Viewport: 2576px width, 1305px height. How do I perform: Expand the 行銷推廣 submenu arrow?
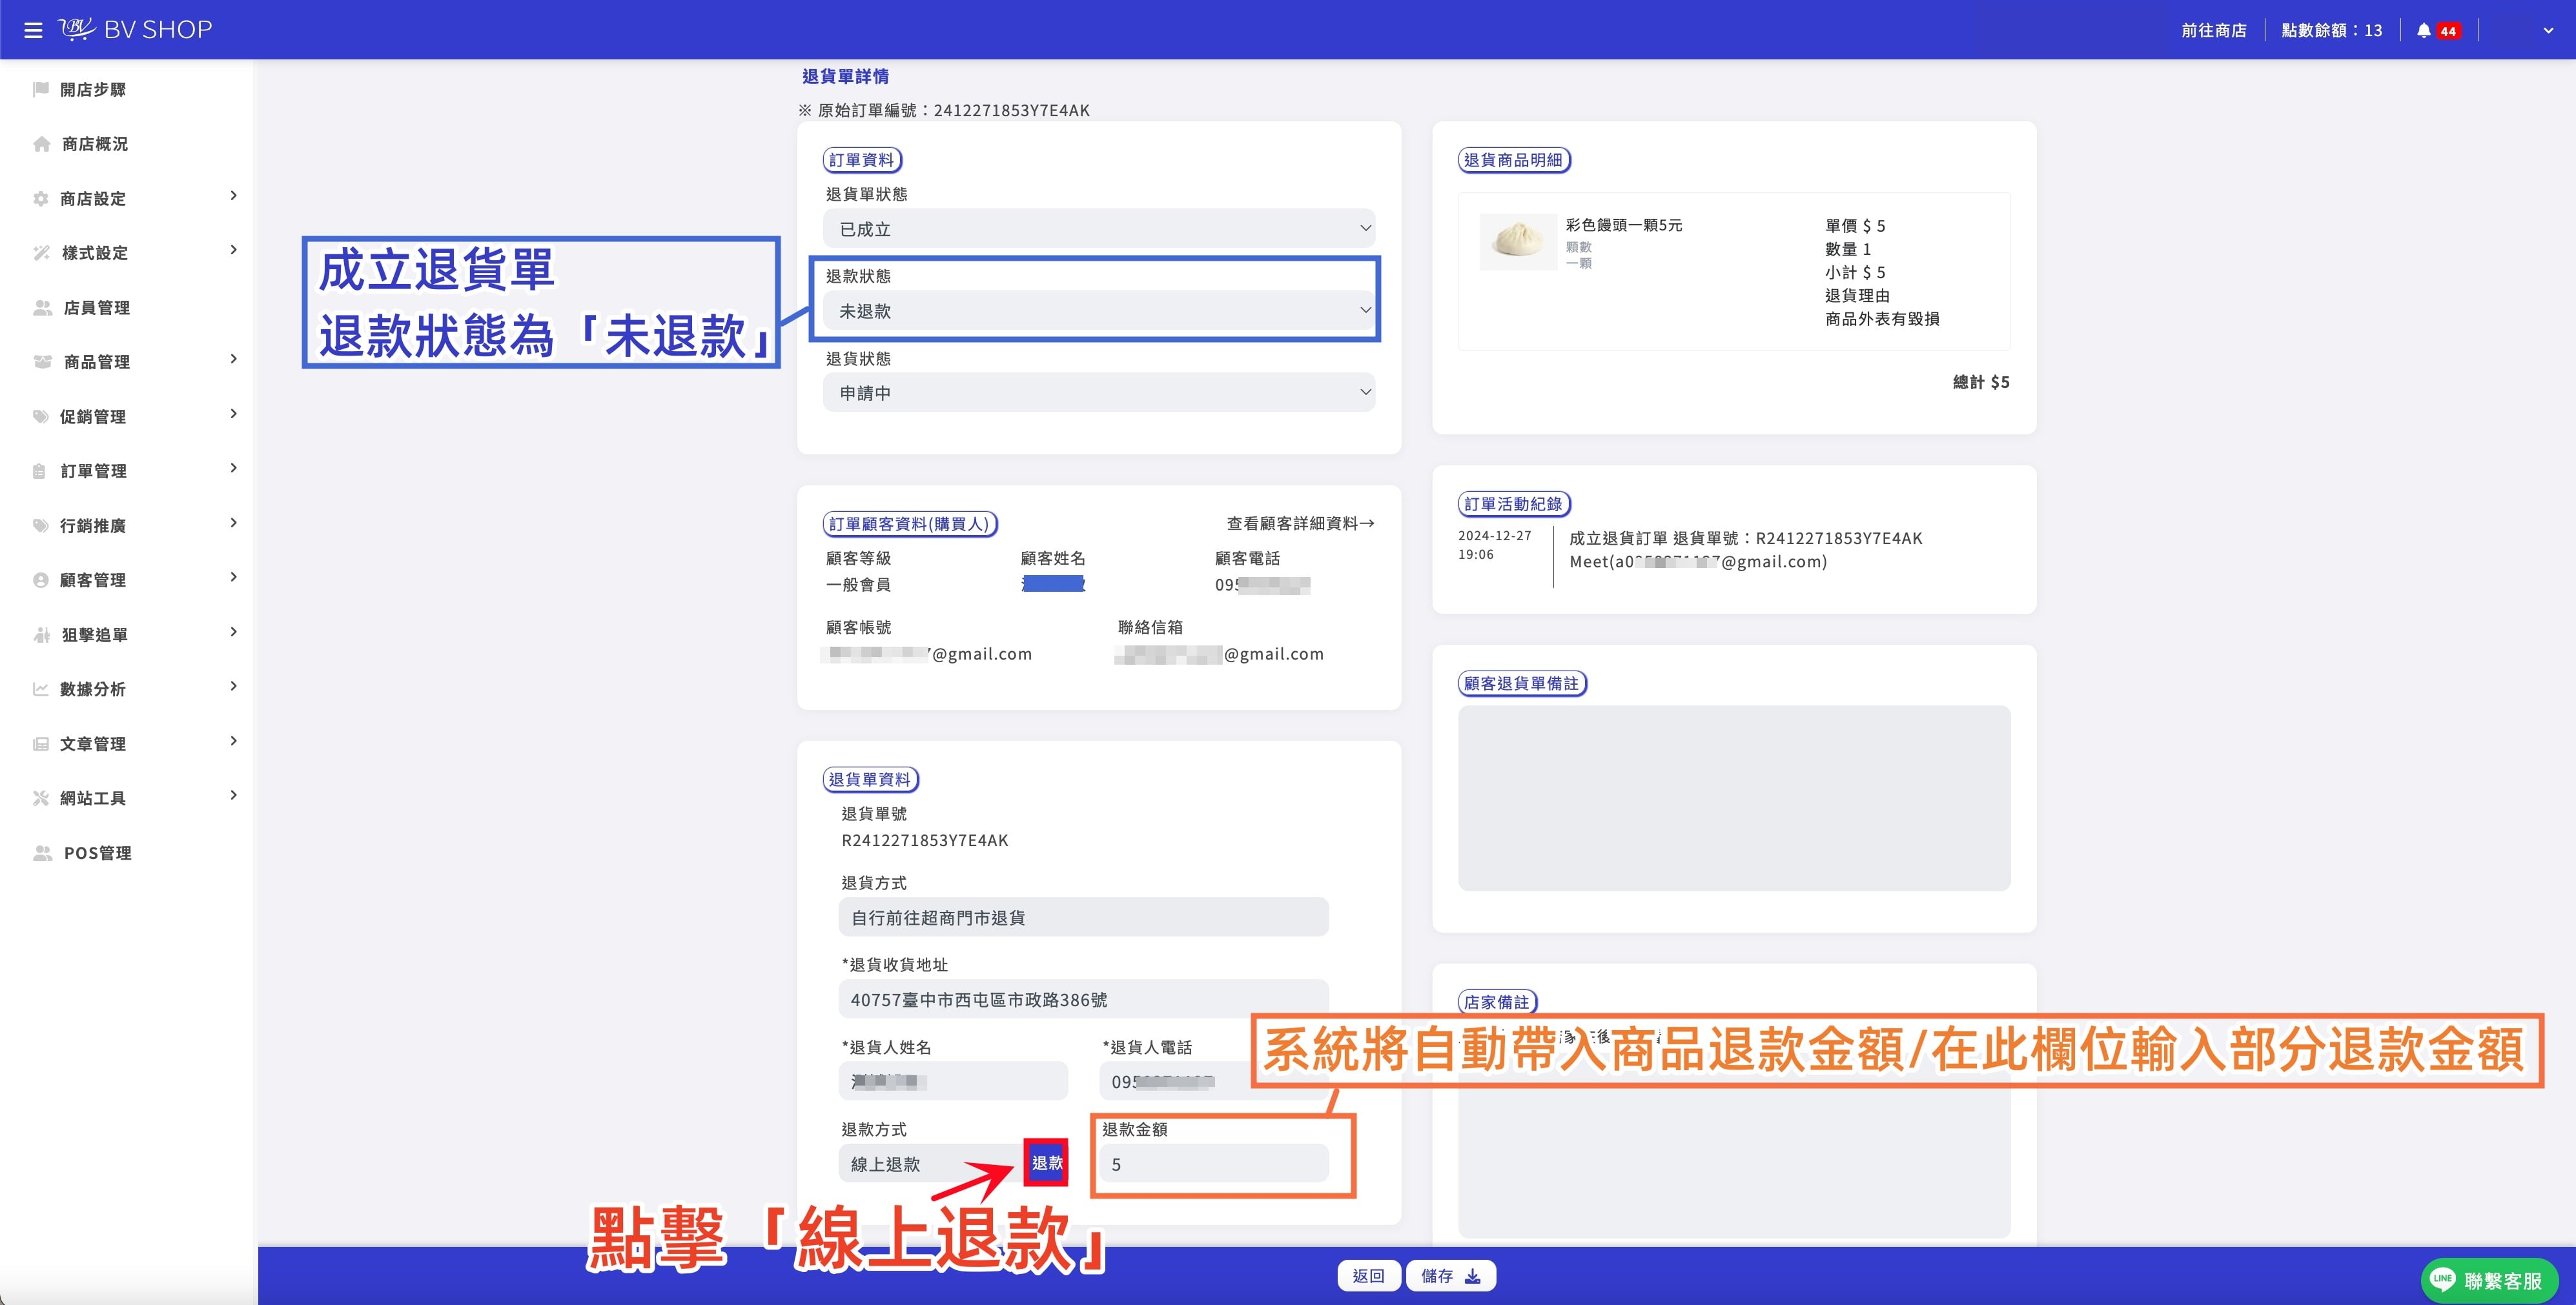(x=233, y=523)
